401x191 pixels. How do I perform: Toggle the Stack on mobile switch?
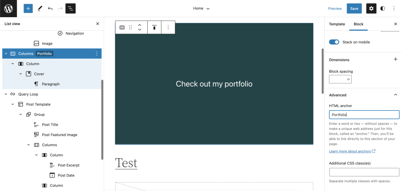[334, 42]
